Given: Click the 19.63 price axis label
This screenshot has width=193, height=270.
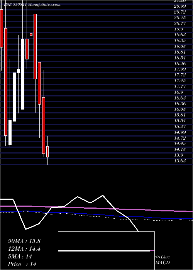Looking at the screenshot, I should [180, 35].
